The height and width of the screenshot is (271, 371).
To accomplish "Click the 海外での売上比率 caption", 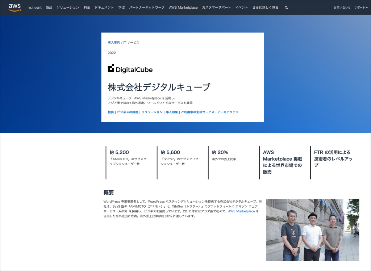I will click(224, 159).
